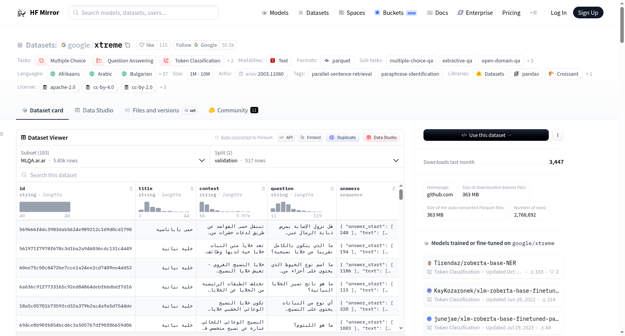The image size is (625, 336).
Task: Click the Follow Google button
Action: coord(196,45)
